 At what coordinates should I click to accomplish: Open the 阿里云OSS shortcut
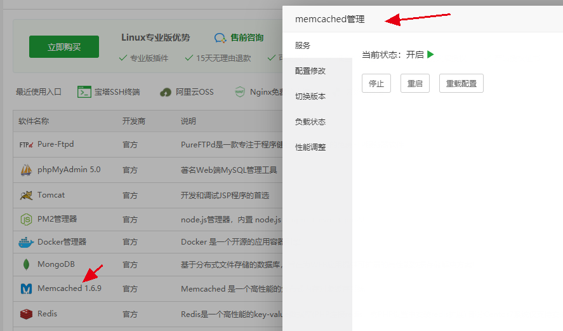(x=195, y=92)
